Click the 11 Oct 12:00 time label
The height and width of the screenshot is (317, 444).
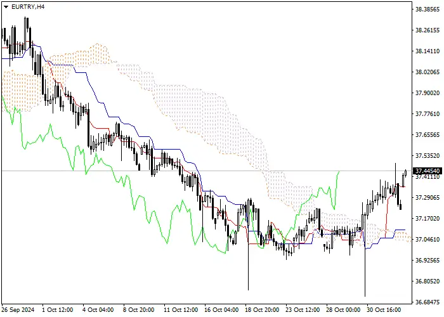181,310
